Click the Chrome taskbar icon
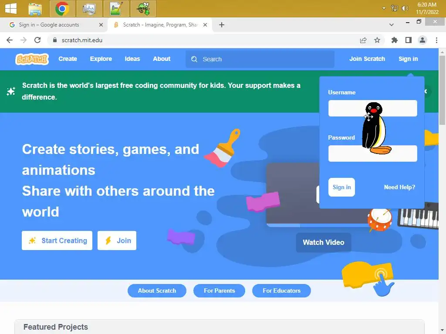The image size is (446, 334). (62, 9)
